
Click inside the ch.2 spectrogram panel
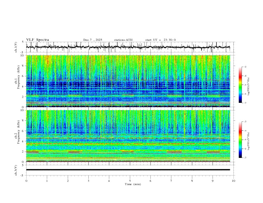(x=130, y=136)
